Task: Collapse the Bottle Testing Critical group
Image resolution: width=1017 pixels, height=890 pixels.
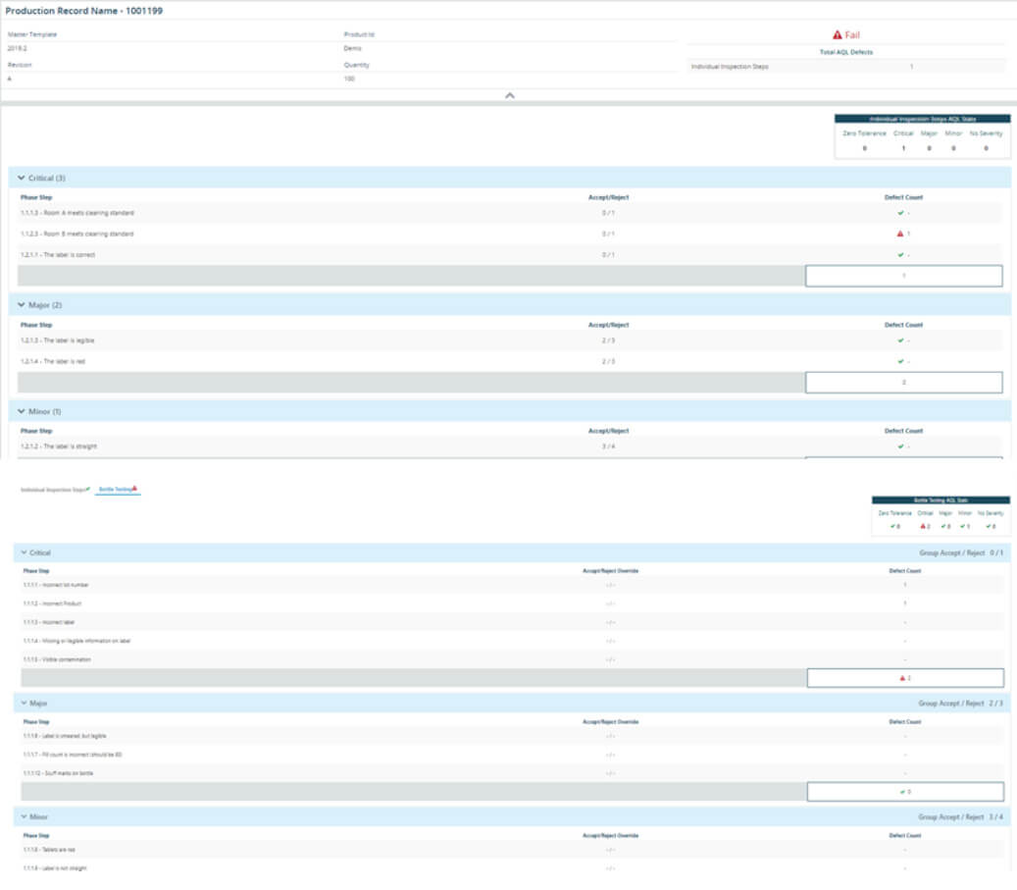Action: tap(24, 553)
